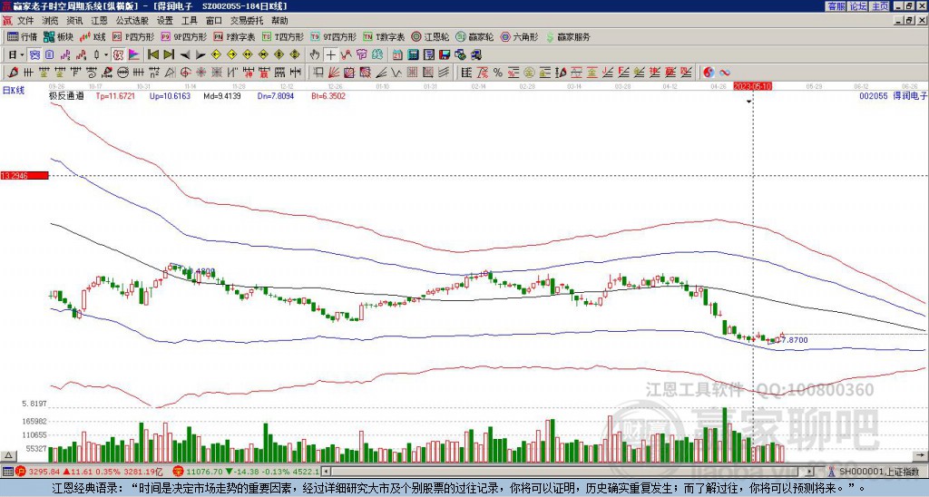Jump to first bar icon
The image size is (929, 497).
(x=152, y=54)
